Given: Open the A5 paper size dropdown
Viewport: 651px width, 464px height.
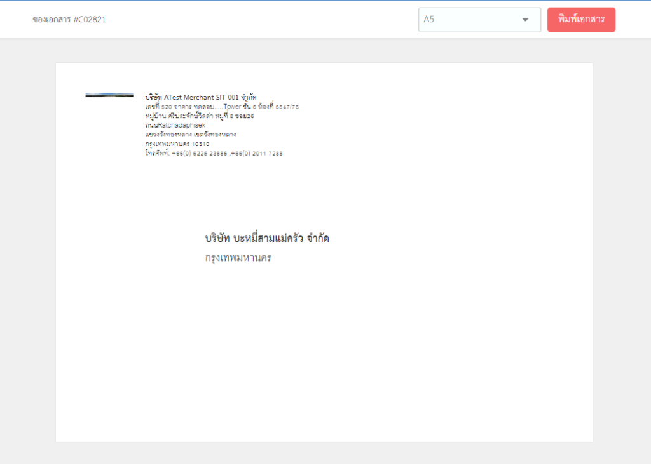Looking at the screenshot, I should coord(479,20).
